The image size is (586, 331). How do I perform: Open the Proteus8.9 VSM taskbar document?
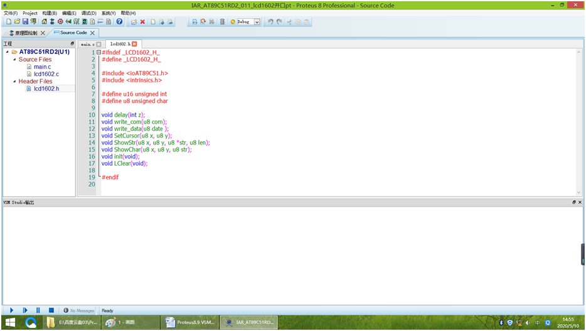pos(190,322)
